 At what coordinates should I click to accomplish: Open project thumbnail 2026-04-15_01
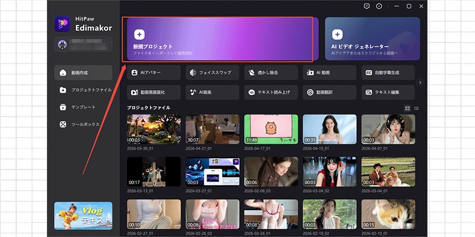click(330, 129)
